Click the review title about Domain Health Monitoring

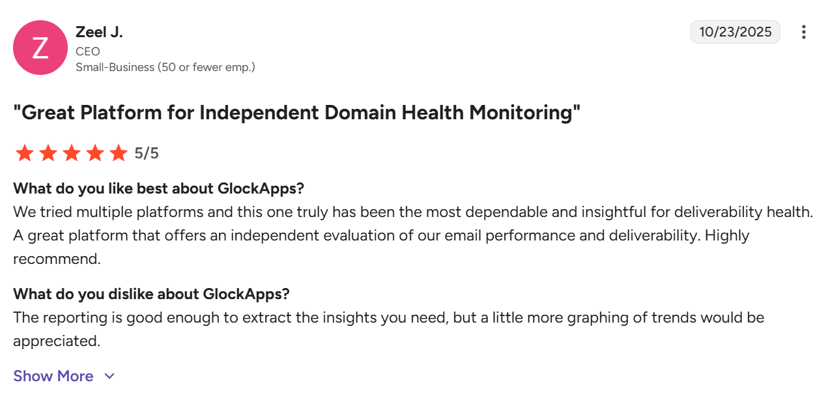point(298,112)
